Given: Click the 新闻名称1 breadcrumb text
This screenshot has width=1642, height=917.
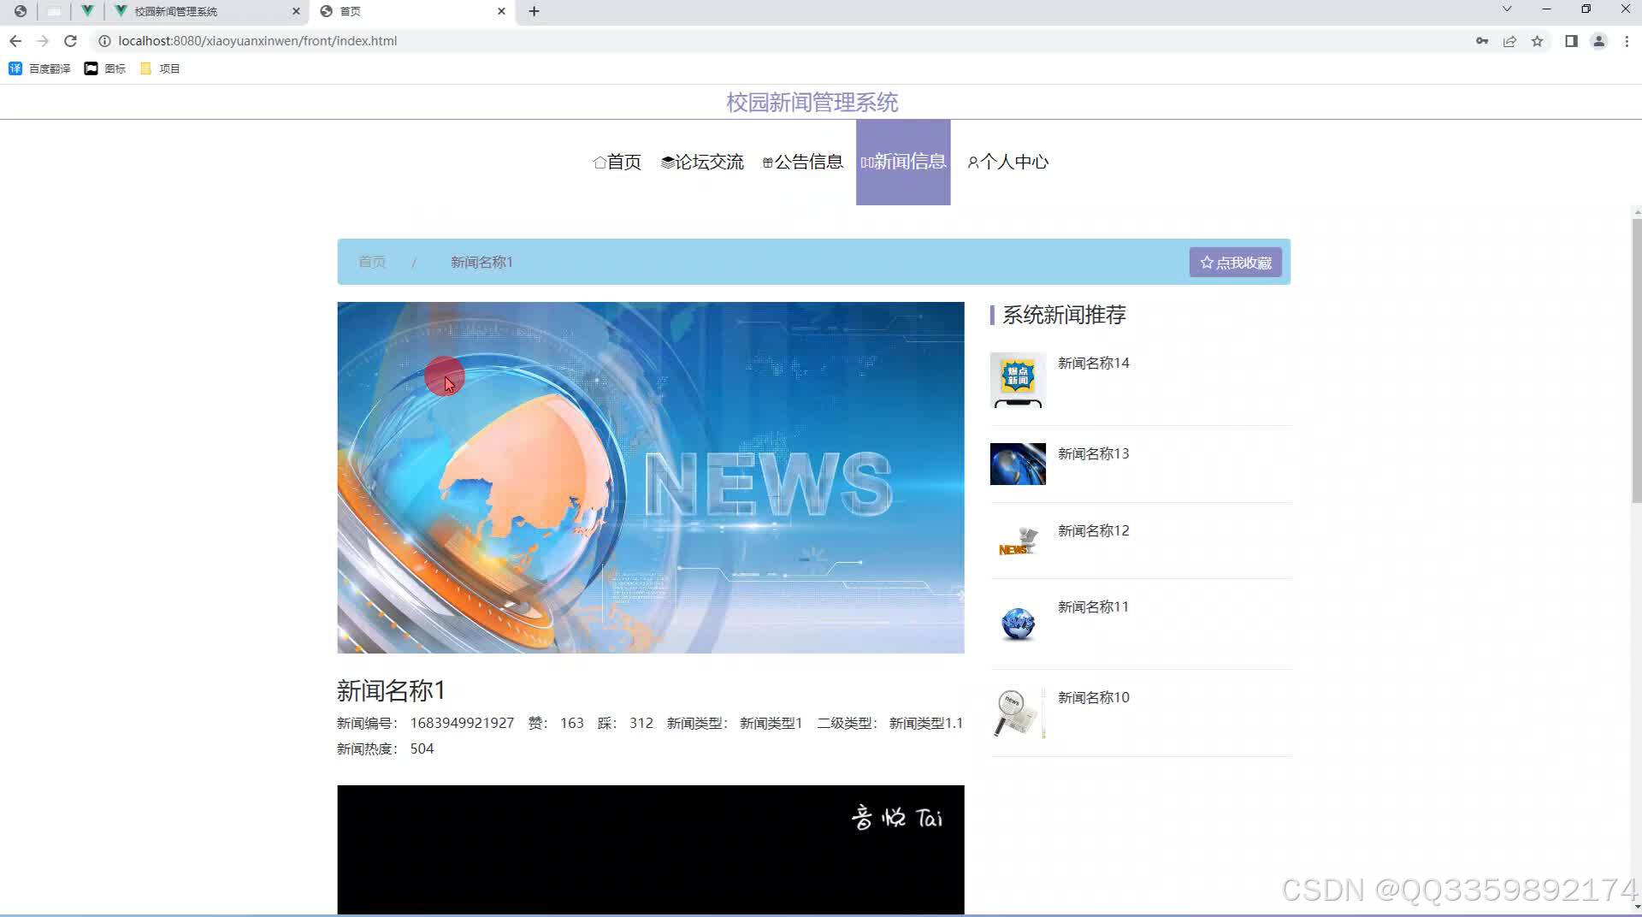Looking at the screenshot, I should [x=481, y=262].
